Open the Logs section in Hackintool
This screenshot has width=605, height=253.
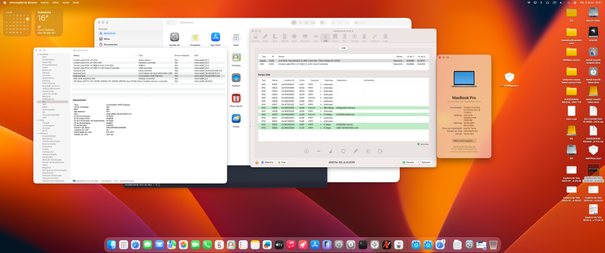pos(385,37)
